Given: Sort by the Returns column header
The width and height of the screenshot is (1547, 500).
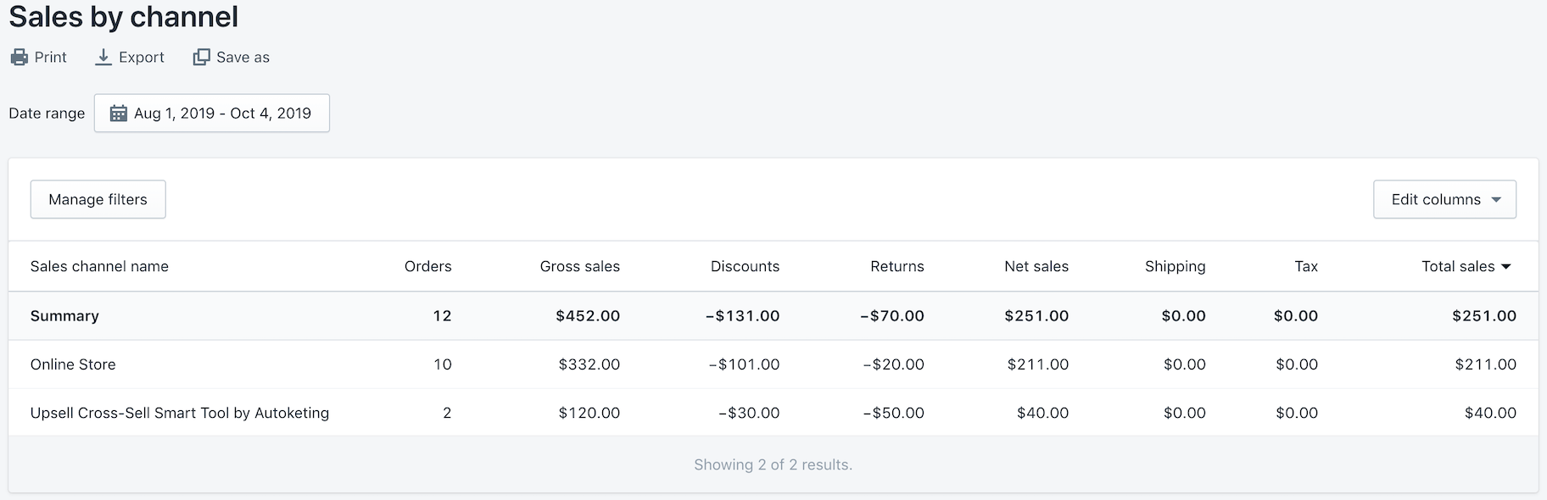Looking at the screenshot, I should pos(896,266).
